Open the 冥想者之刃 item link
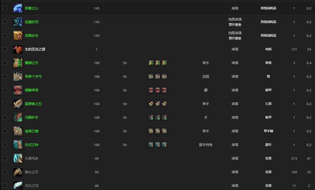 click(33, 104)
